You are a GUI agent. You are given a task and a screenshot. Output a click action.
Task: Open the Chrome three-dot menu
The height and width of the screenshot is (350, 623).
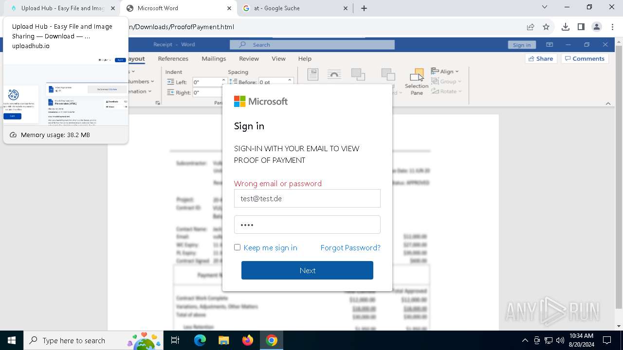(x=612, y=27)
